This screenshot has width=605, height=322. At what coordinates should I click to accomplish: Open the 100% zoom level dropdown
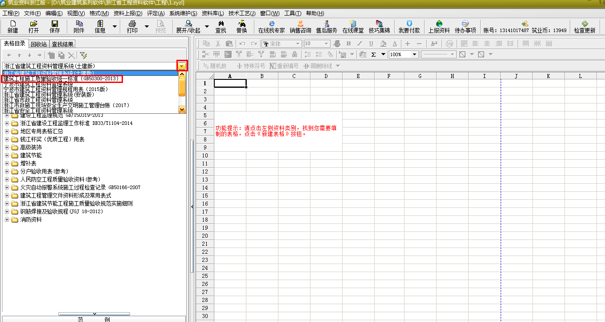tap(414, 54)
